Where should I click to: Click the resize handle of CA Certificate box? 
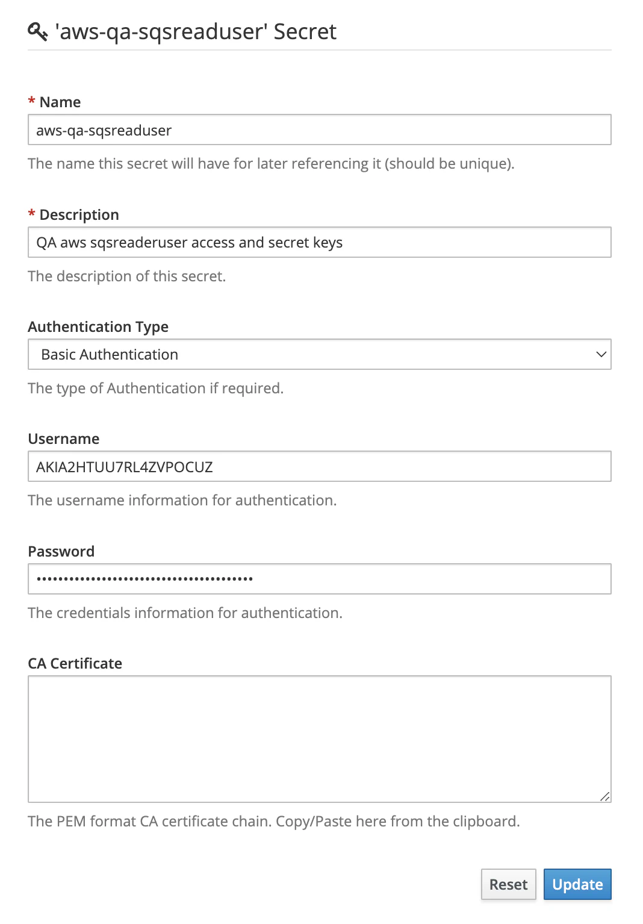pos(605,796)
